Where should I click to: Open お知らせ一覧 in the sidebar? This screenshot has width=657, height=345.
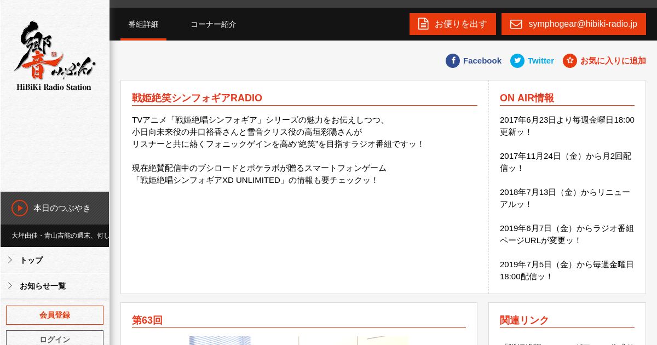click(x=55, y=286)
